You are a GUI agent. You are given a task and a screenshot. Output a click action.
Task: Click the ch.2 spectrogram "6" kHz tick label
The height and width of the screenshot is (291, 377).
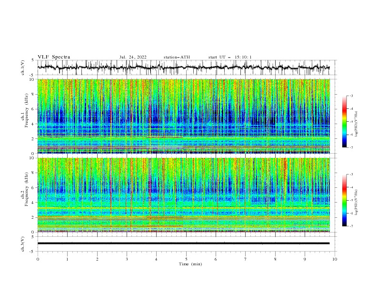(x=33, y=188)
